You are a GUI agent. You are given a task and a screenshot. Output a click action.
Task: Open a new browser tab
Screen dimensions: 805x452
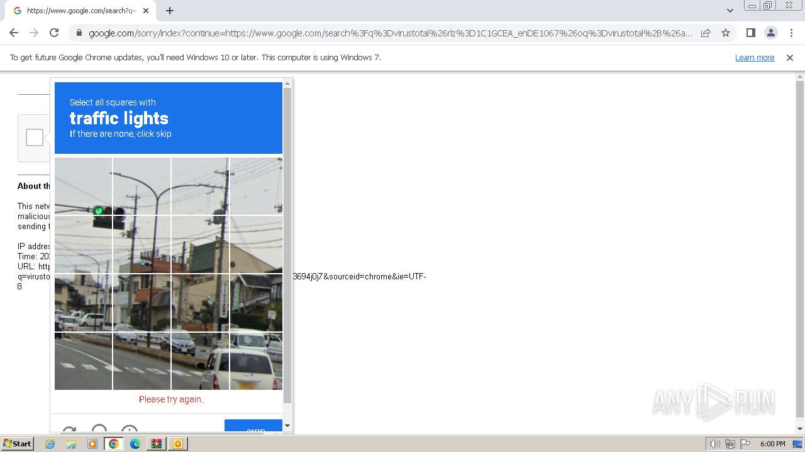(x=170, y=11)
